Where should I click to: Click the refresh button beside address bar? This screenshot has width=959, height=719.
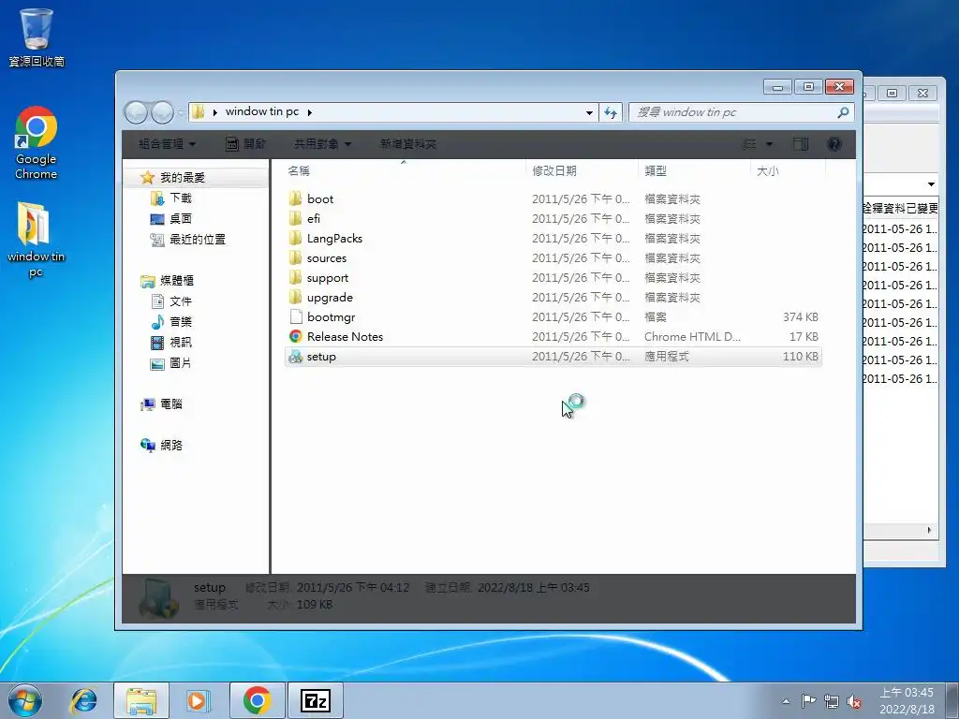[611, 112]
